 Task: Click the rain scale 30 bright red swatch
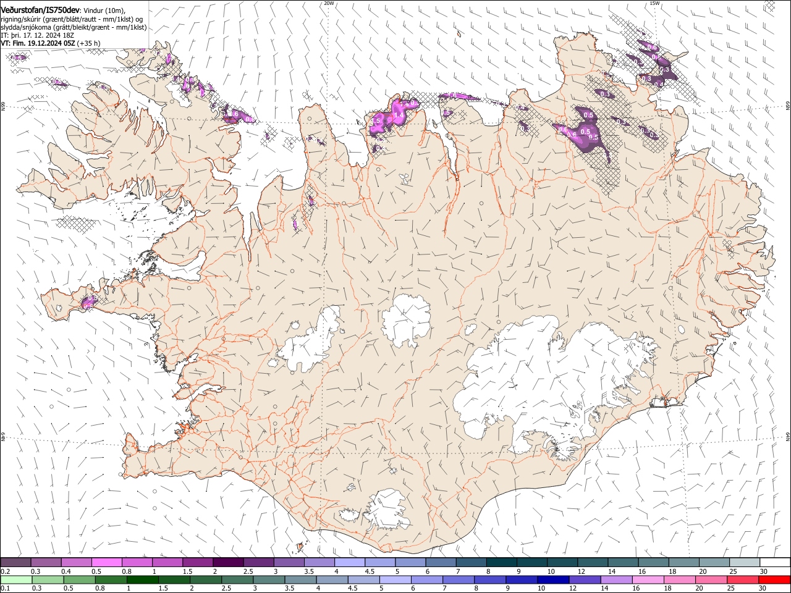774,579
